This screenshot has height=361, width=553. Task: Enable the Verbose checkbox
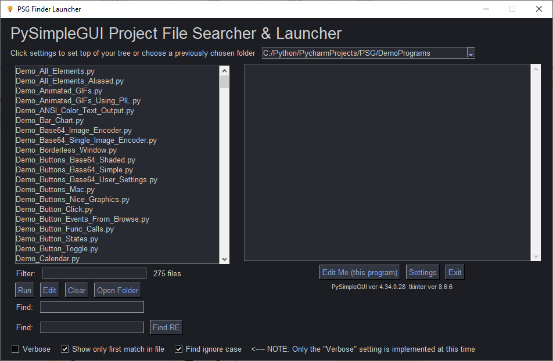pos(16,349)
